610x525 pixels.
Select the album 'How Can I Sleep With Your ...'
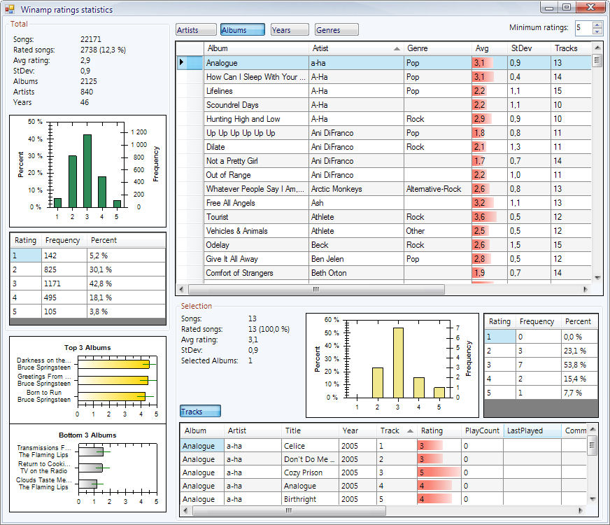click(x=256, y=77)
